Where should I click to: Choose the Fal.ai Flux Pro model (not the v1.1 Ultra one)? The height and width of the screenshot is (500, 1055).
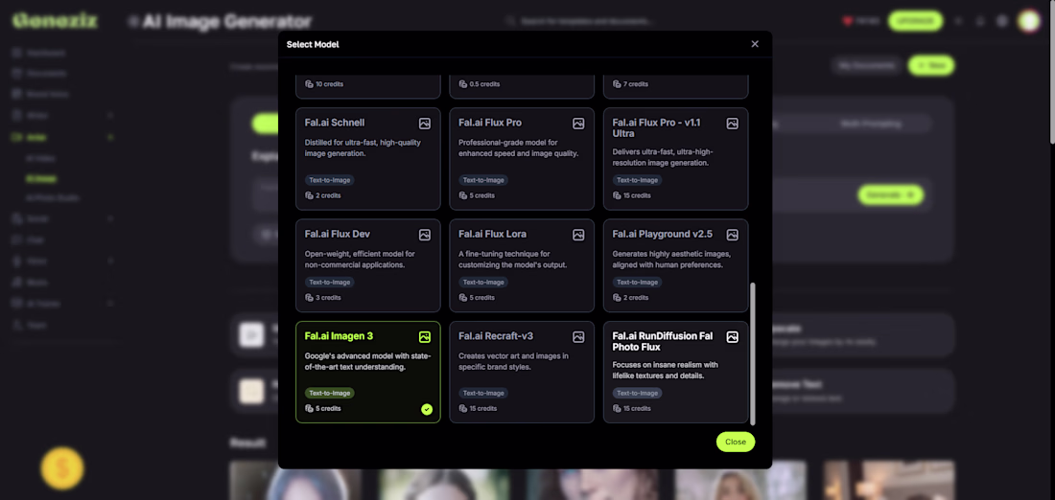pyautogui.click(x=522, y=159)
